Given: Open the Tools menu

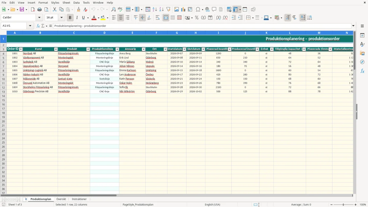Looking at the screenshot, I should click(x=86, y=2).
